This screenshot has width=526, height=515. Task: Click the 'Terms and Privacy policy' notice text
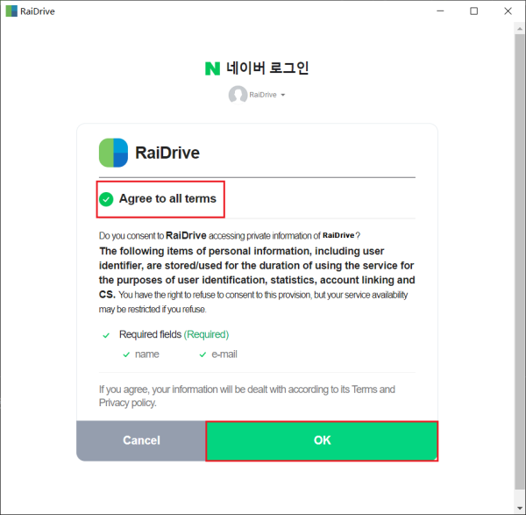click(x=247, y=396)
